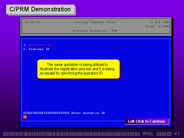Click the 12:00:00 clock in header
This screenshot has height=138, width=184.
[x=32, y=22]
